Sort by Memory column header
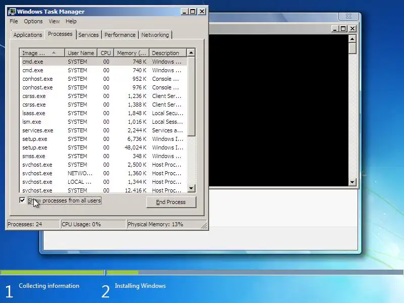The height and width of the screenshot is (303, 404). (132, 53)
